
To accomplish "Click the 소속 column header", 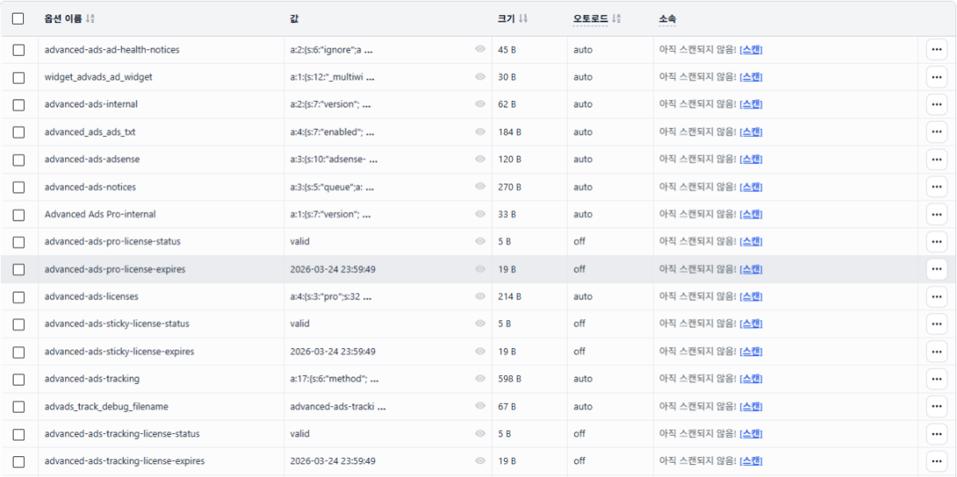I will coord(668,19).
